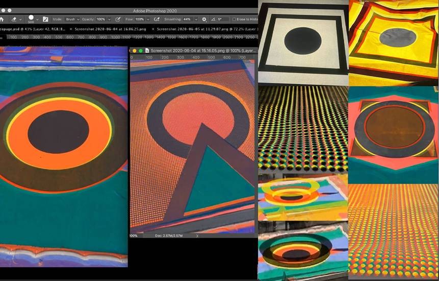Toggle pressure for opacity icon
Screen dimensions: 439x281
tap(118, 19)
